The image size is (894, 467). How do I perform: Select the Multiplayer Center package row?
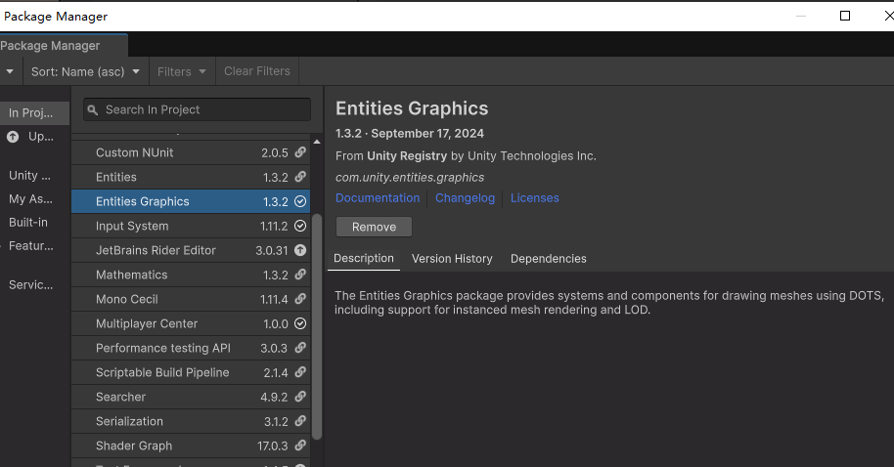tap(191, 323)
